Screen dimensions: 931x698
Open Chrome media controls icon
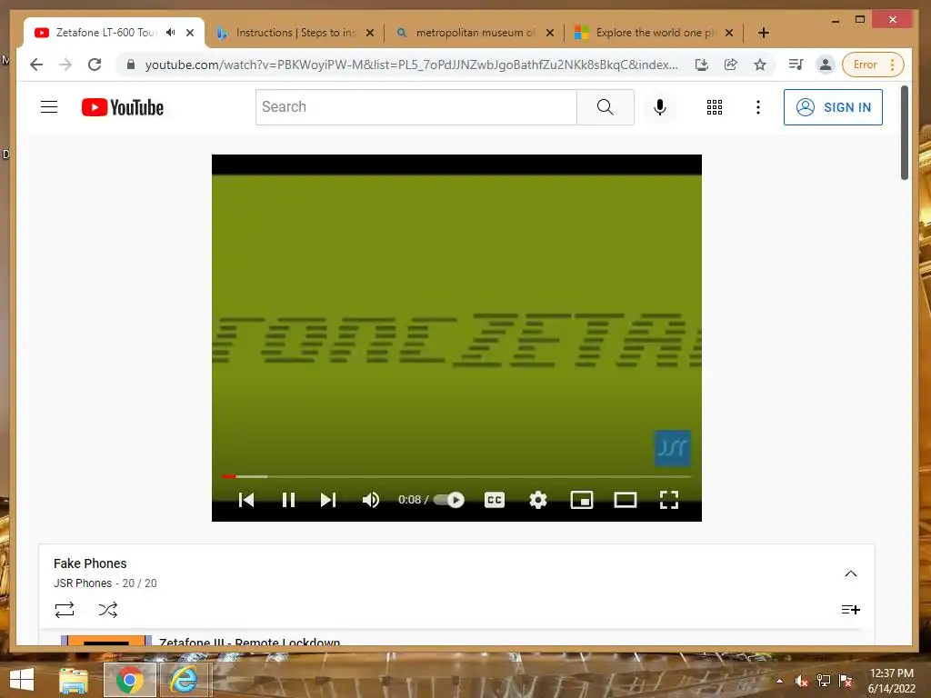796,65
